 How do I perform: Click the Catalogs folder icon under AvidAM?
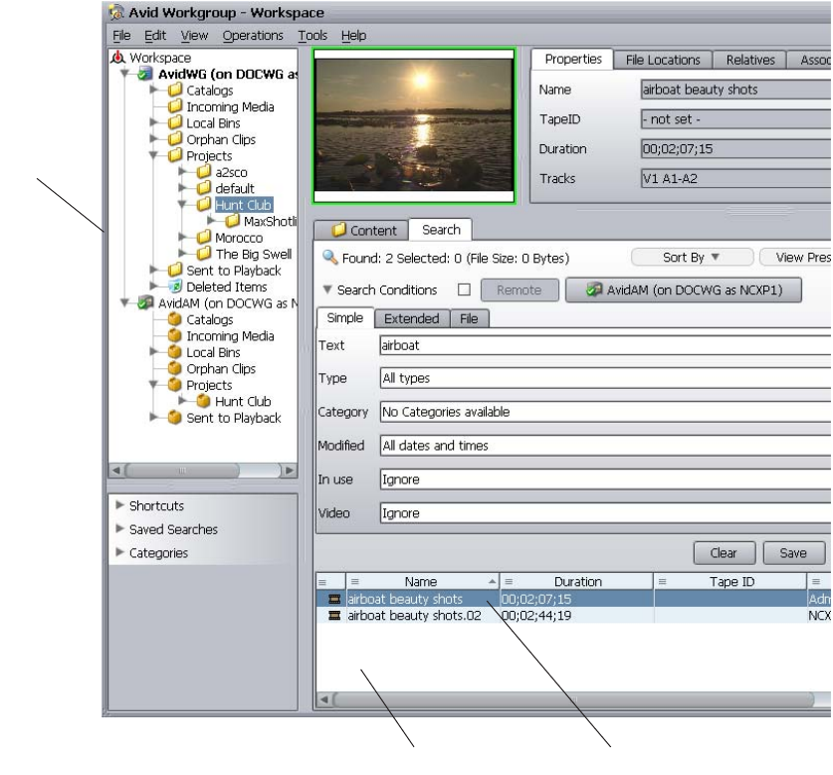coord(175,319)
